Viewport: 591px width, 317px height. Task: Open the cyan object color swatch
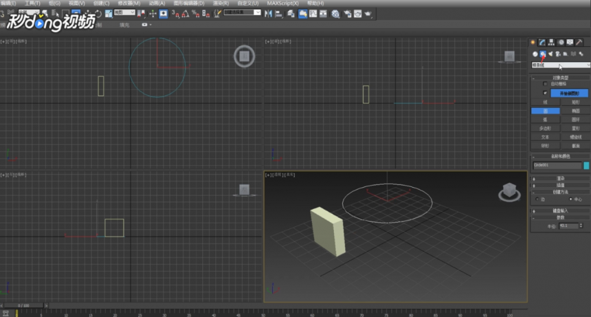(x=586, y=165)
